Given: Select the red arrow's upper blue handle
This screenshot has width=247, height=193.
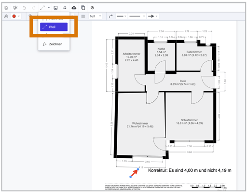Looking at the screenshot, I should pos(138,169).
